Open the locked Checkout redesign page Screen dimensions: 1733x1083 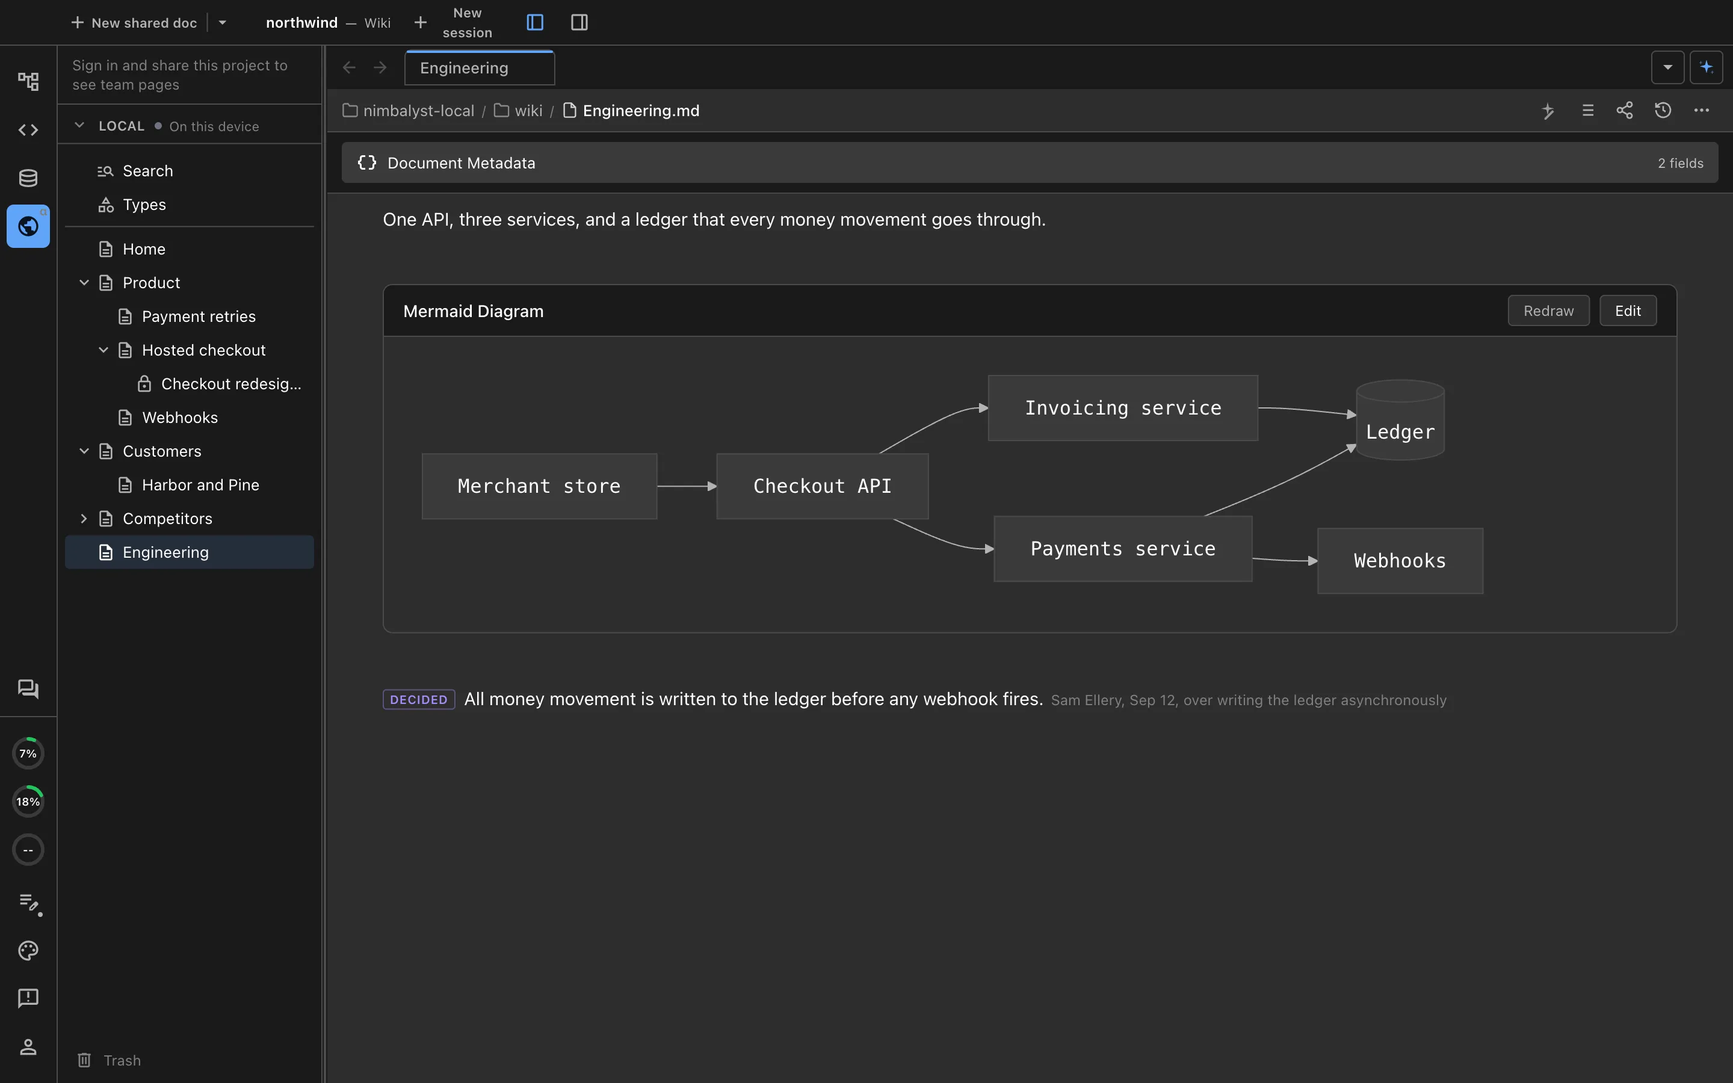(189, 384)
